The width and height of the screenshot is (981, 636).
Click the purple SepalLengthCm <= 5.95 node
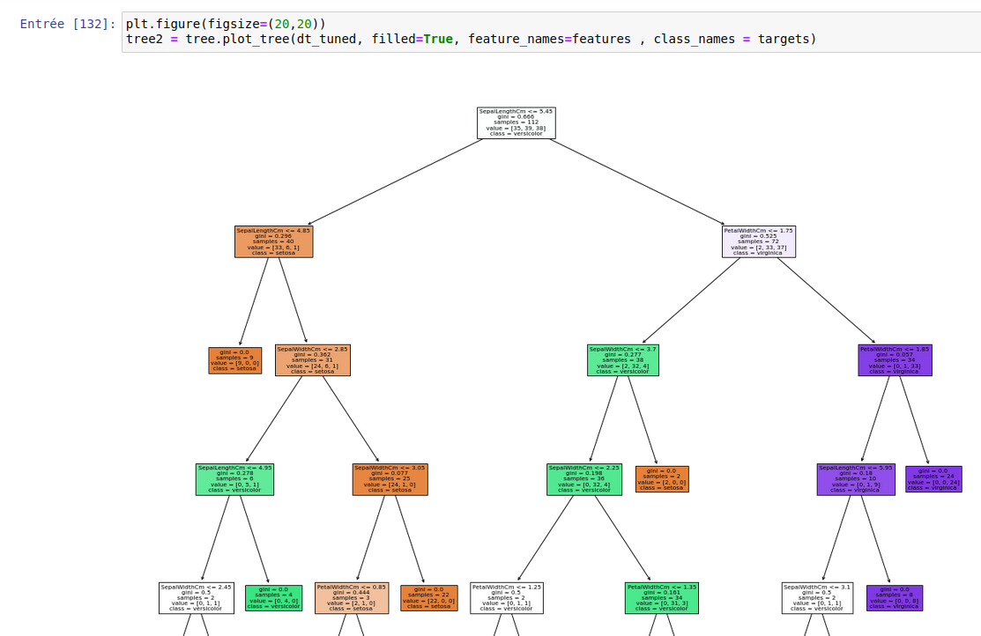(855, 479)
